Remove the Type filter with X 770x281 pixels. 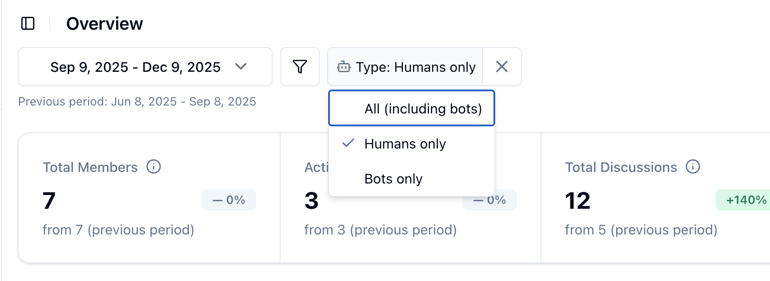(x=502, y=67)
